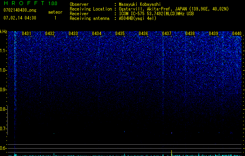Click the 0436 time marker
This screenshot has height=156, width=245.
(x=143, y=34)
